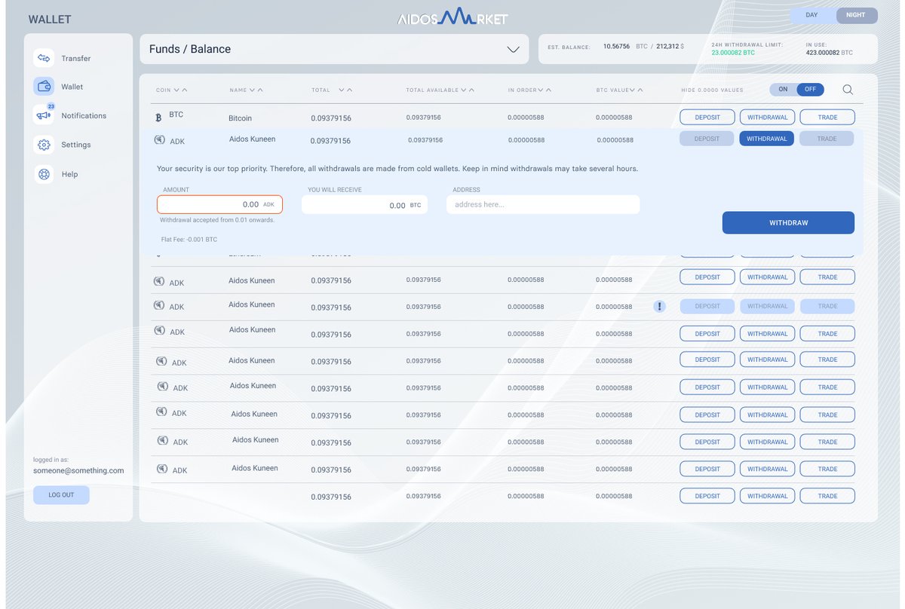The height and width of the screenshot is (609, 905).
Task: Sort TOTAL AVAILABLE column descending
Action: coord(462,90)
